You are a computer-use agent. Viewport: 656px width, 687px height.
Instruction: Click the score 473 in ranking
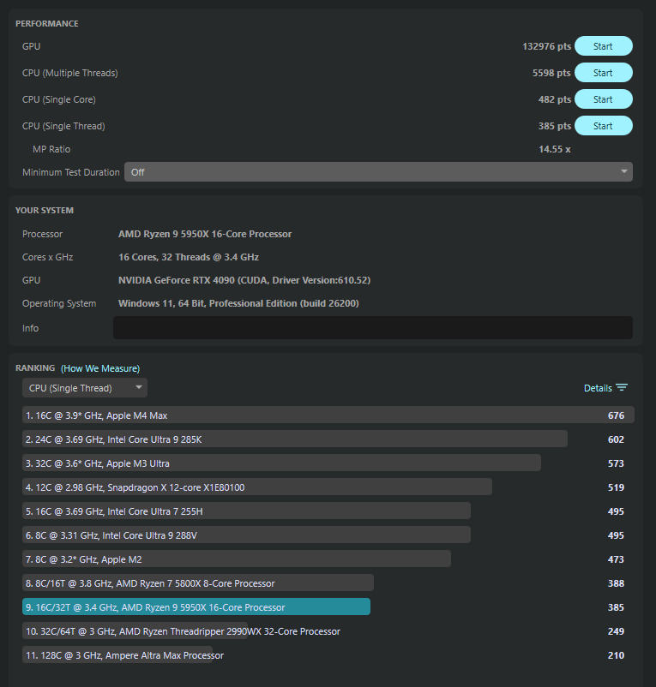pyautogui.click(x=616, y=559)
